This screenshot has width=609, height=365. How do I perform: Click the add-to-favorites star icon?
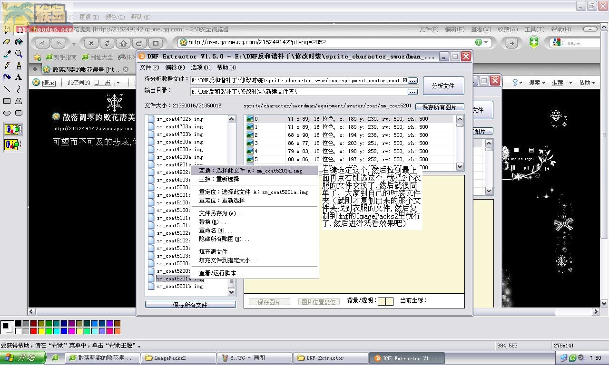click(37, 57)
